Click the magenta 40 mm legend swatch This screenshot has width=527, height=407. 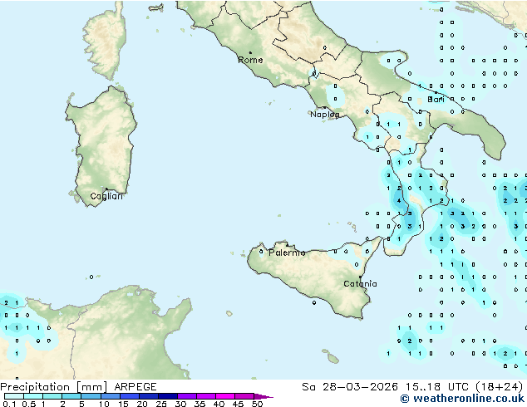[225, 396]
